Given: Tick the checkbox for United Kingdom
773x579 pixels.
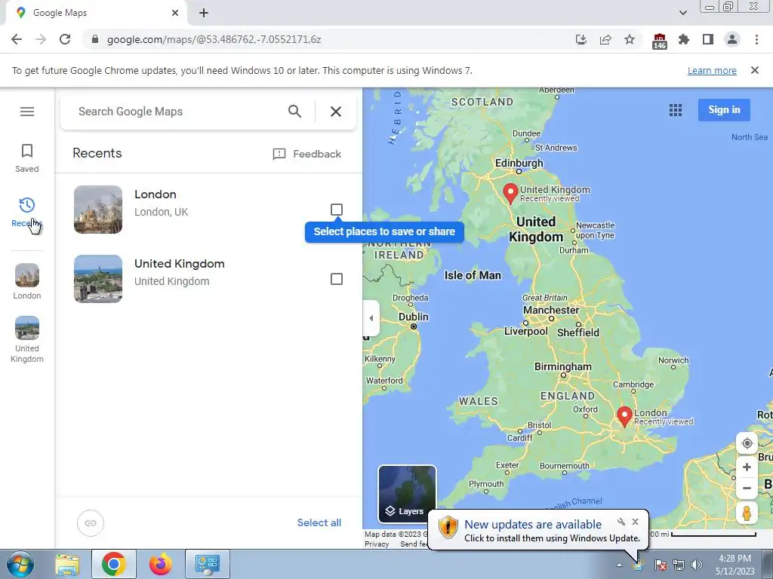Looking at the screenshot, I should tap(336, 279).
